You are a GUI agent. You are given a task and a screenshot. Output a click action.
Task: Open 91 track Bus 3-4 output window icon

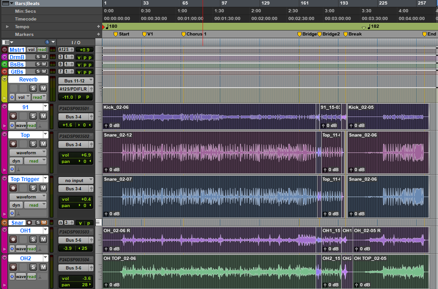[91, 117]
